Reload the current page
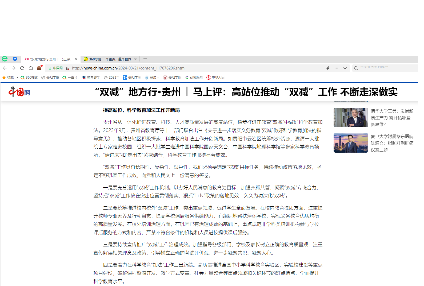Viewport: 424px width, 286px height. click(x=22, y=68)
